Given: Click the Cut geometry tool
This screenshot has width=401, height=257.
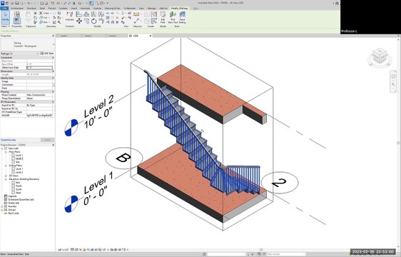Looking at the screenshot, I should [x=44, y=17].
